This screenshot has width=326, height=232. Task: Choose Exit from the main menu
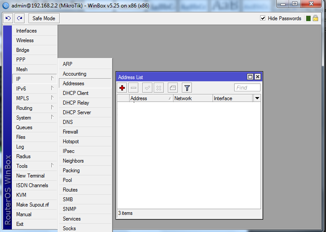(35, 224)
